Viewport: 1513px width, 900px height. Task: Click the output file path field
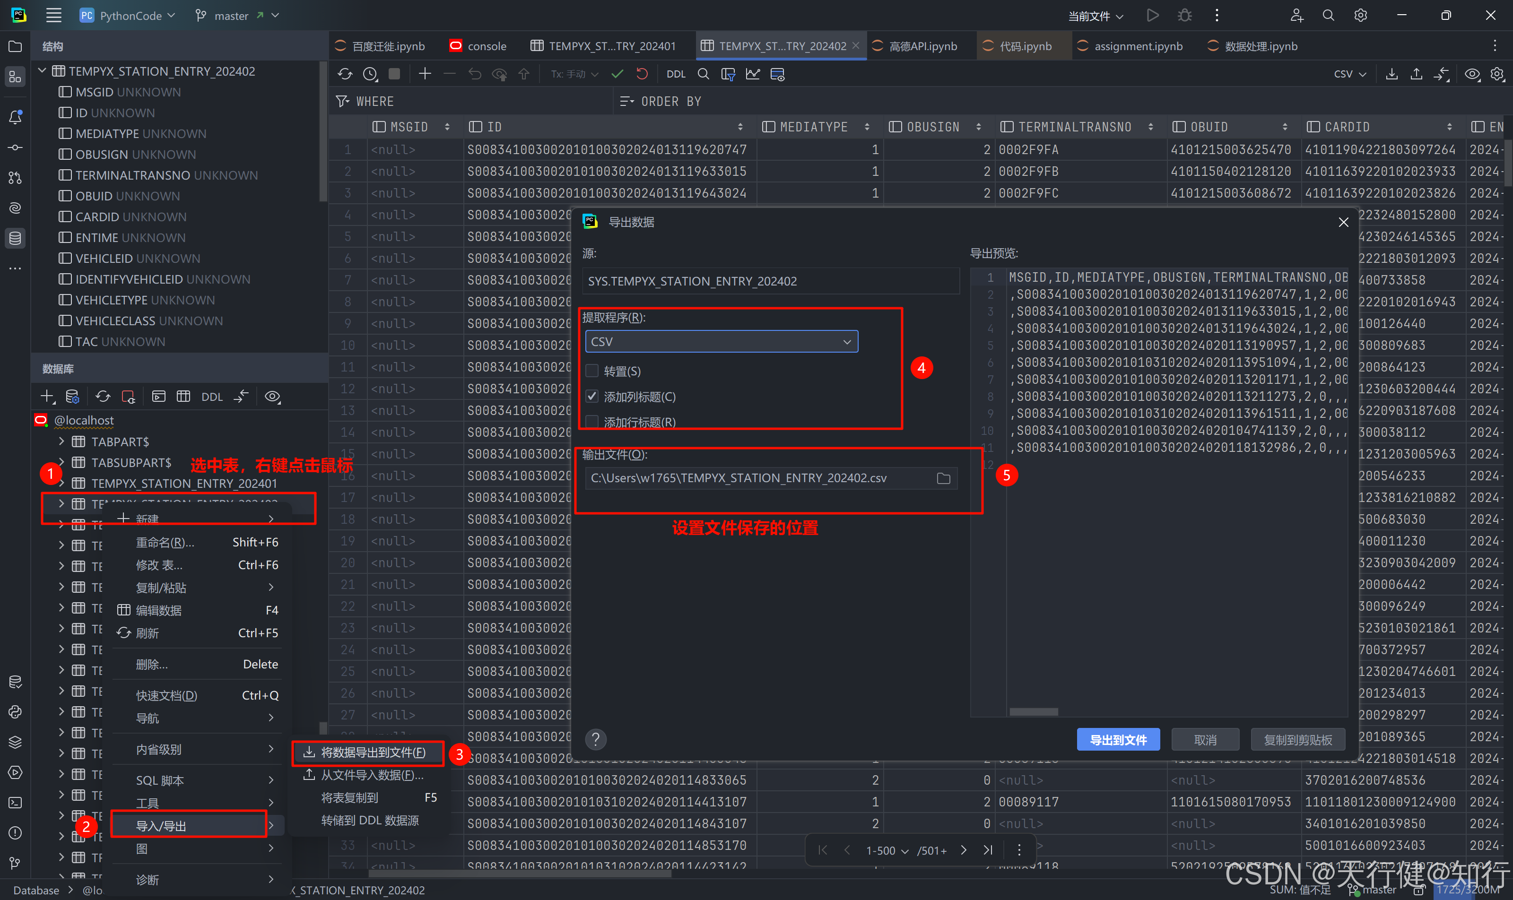tap(758, 478)
